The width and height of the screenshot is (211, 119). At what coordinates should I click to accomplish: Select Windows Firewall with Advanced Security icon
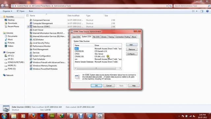31,62
